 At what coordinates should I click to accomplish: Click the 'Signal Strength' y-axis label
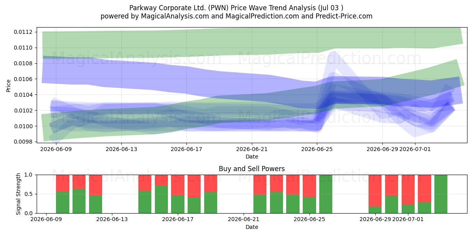[19, 194]
